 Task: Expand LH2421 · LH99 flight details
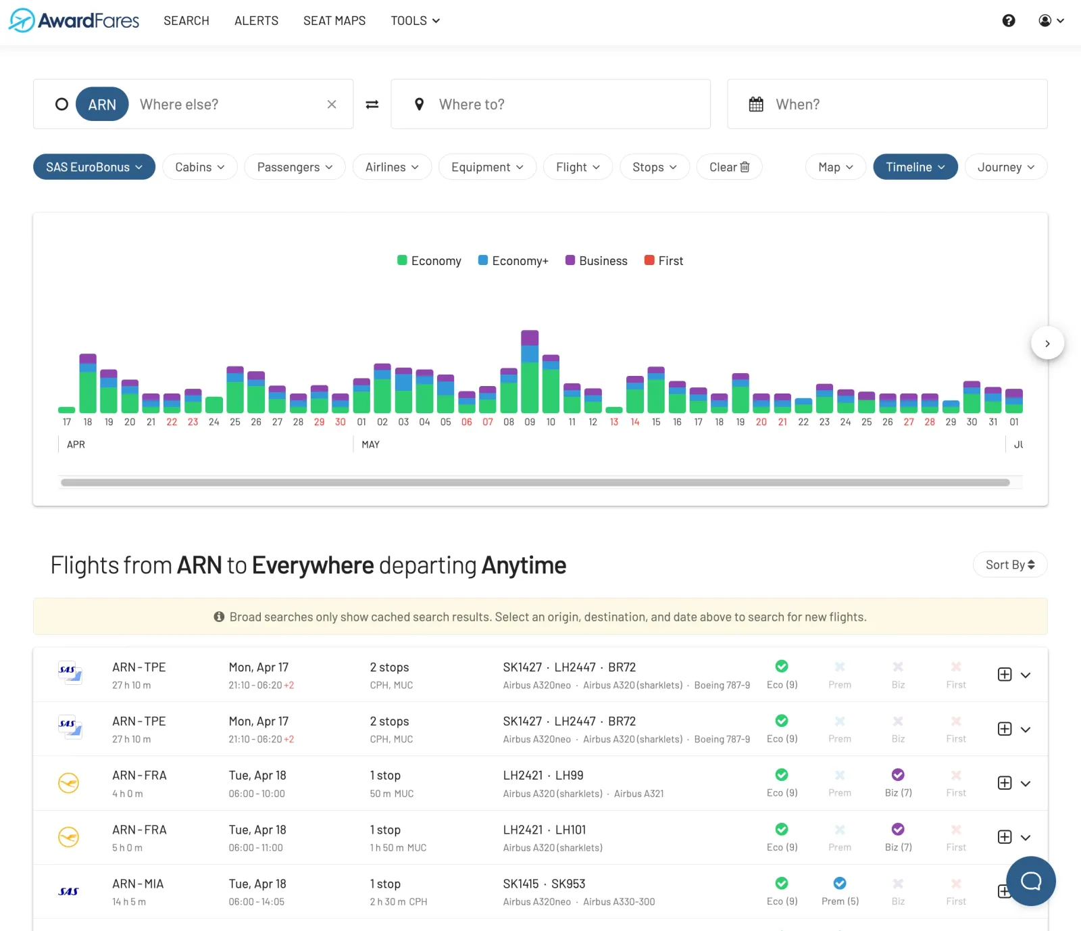coord(1026,783)
